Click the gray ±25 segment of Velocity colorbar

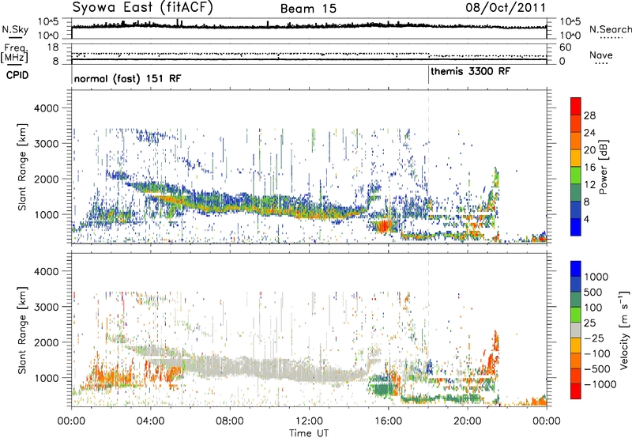[576, 330]
